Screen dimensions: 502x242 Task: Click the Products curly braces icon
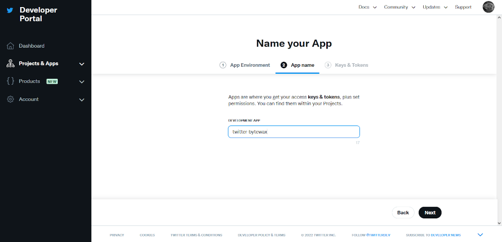(10, 81)
